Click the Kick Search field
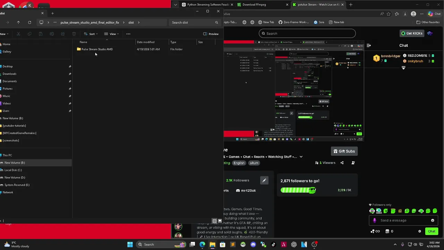 pyautogui.click(x=307, y=33)
